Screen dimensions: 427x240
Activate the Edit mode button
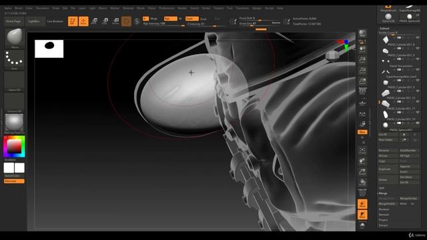point(73,21)
